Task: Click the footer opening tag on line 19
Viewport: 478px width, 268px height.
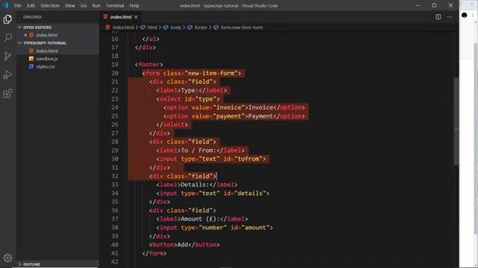Action: click(x=149, y=65)
